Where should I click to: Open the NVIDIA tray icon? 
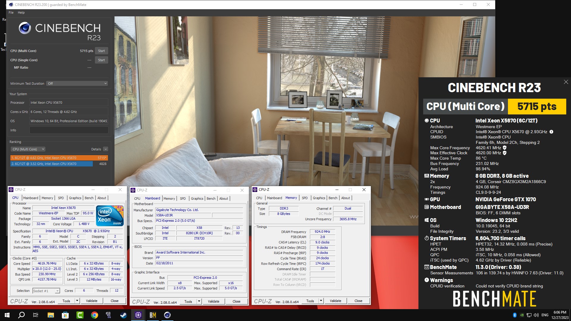pyautogui.click(x=522, y=315)
